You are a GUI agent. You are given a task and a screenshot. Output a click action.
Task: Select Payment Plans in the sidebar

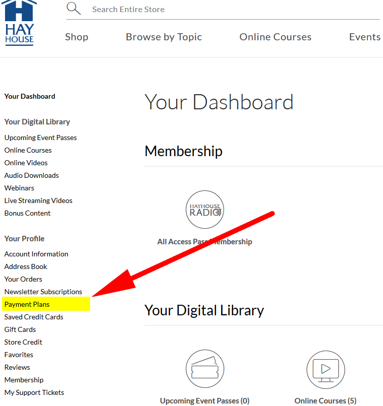(x=27, y=304)
